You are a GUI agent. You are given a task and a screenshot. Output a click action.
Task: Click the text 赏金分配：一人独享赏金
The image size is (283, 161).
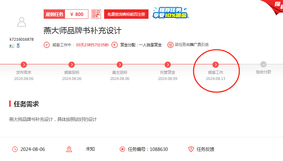pyautogui.click(x=141, y=45)
